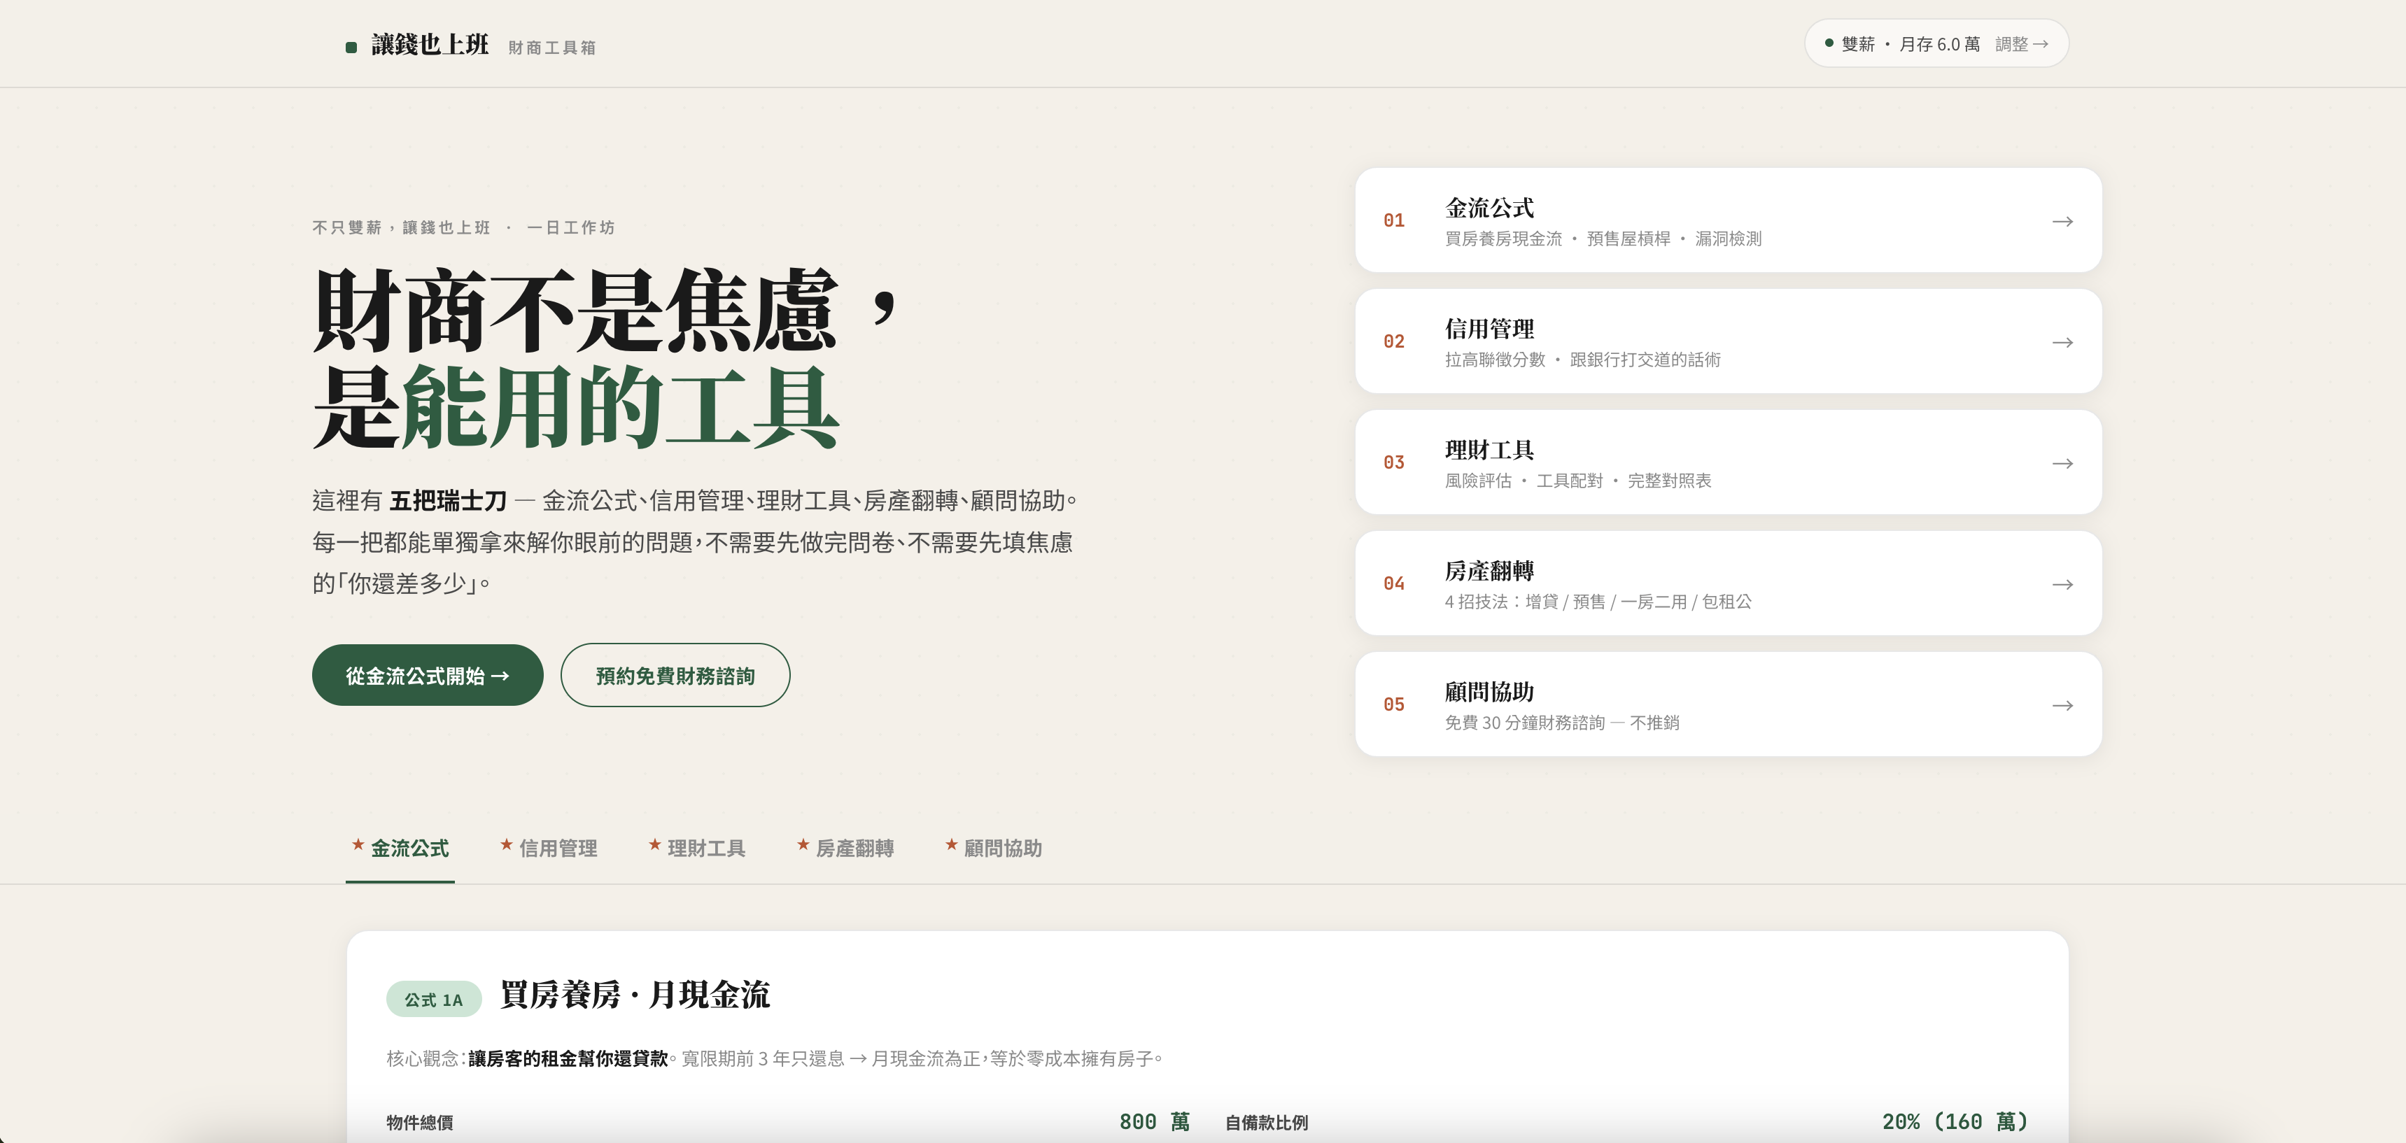Click the 調整 link in the header pill

2021,44
